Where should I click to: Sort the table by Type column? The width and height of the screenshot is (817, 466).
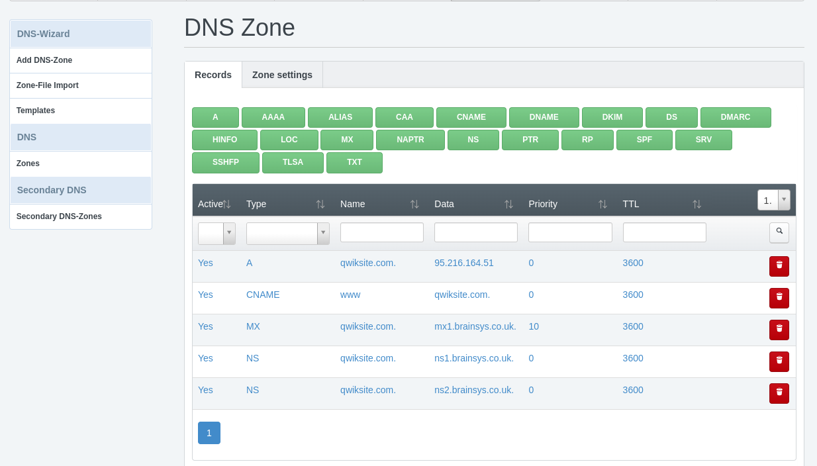320,204
